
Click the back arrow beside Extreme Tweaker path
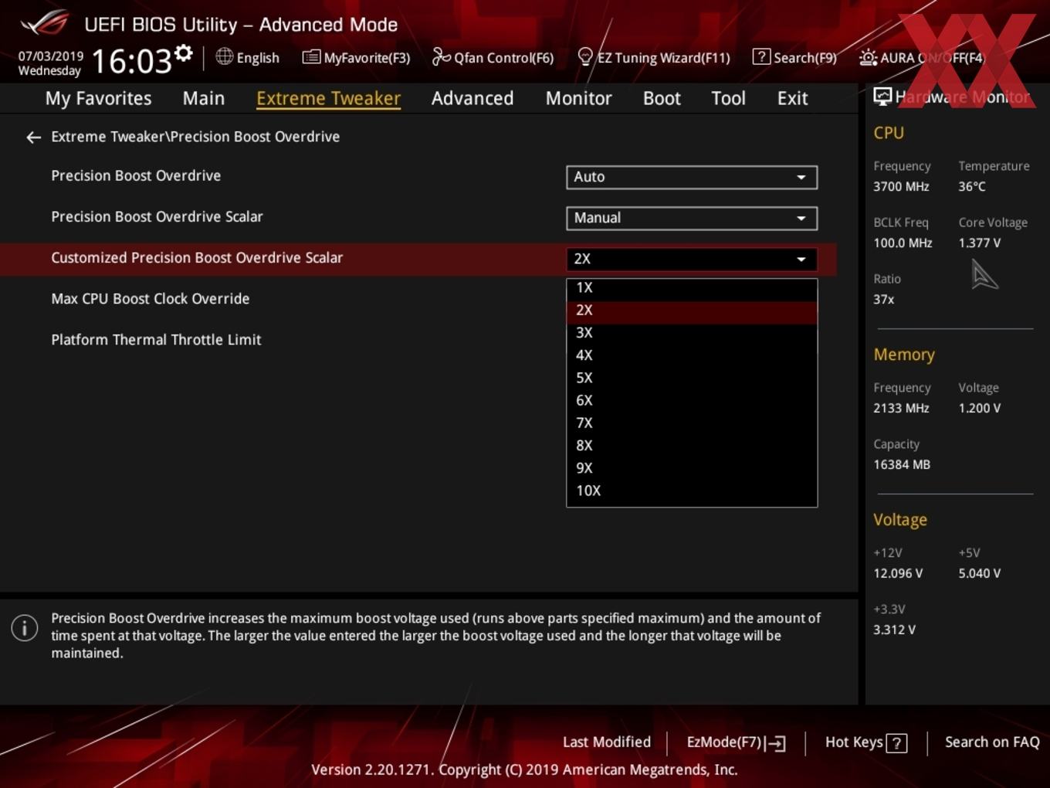point(33,138)
